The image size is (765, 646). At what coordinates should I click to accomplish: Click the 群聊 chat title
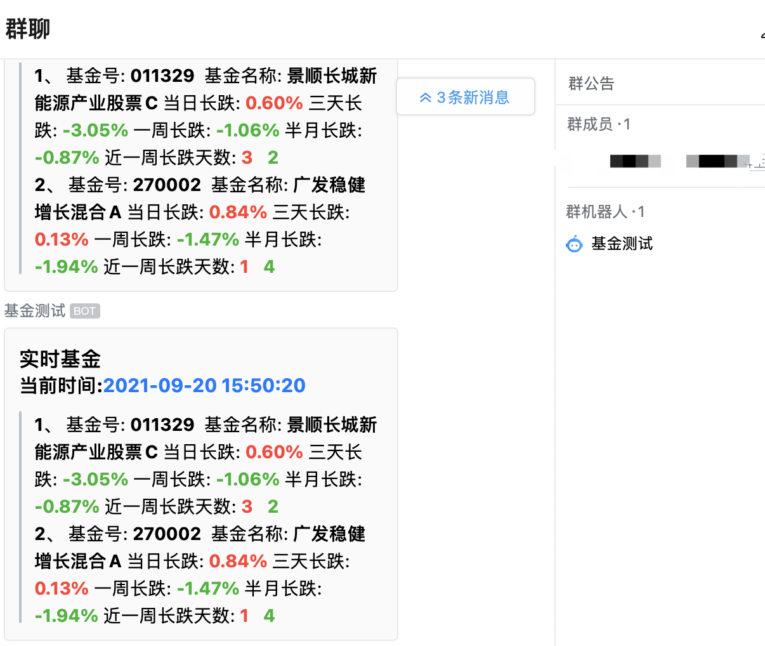[28, 29]
